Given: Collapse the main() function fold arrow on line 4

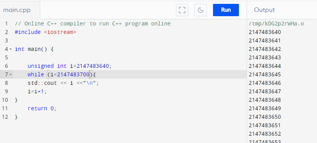Looking at the screenshot, I should pyautogui.click(x=11, y=49).
